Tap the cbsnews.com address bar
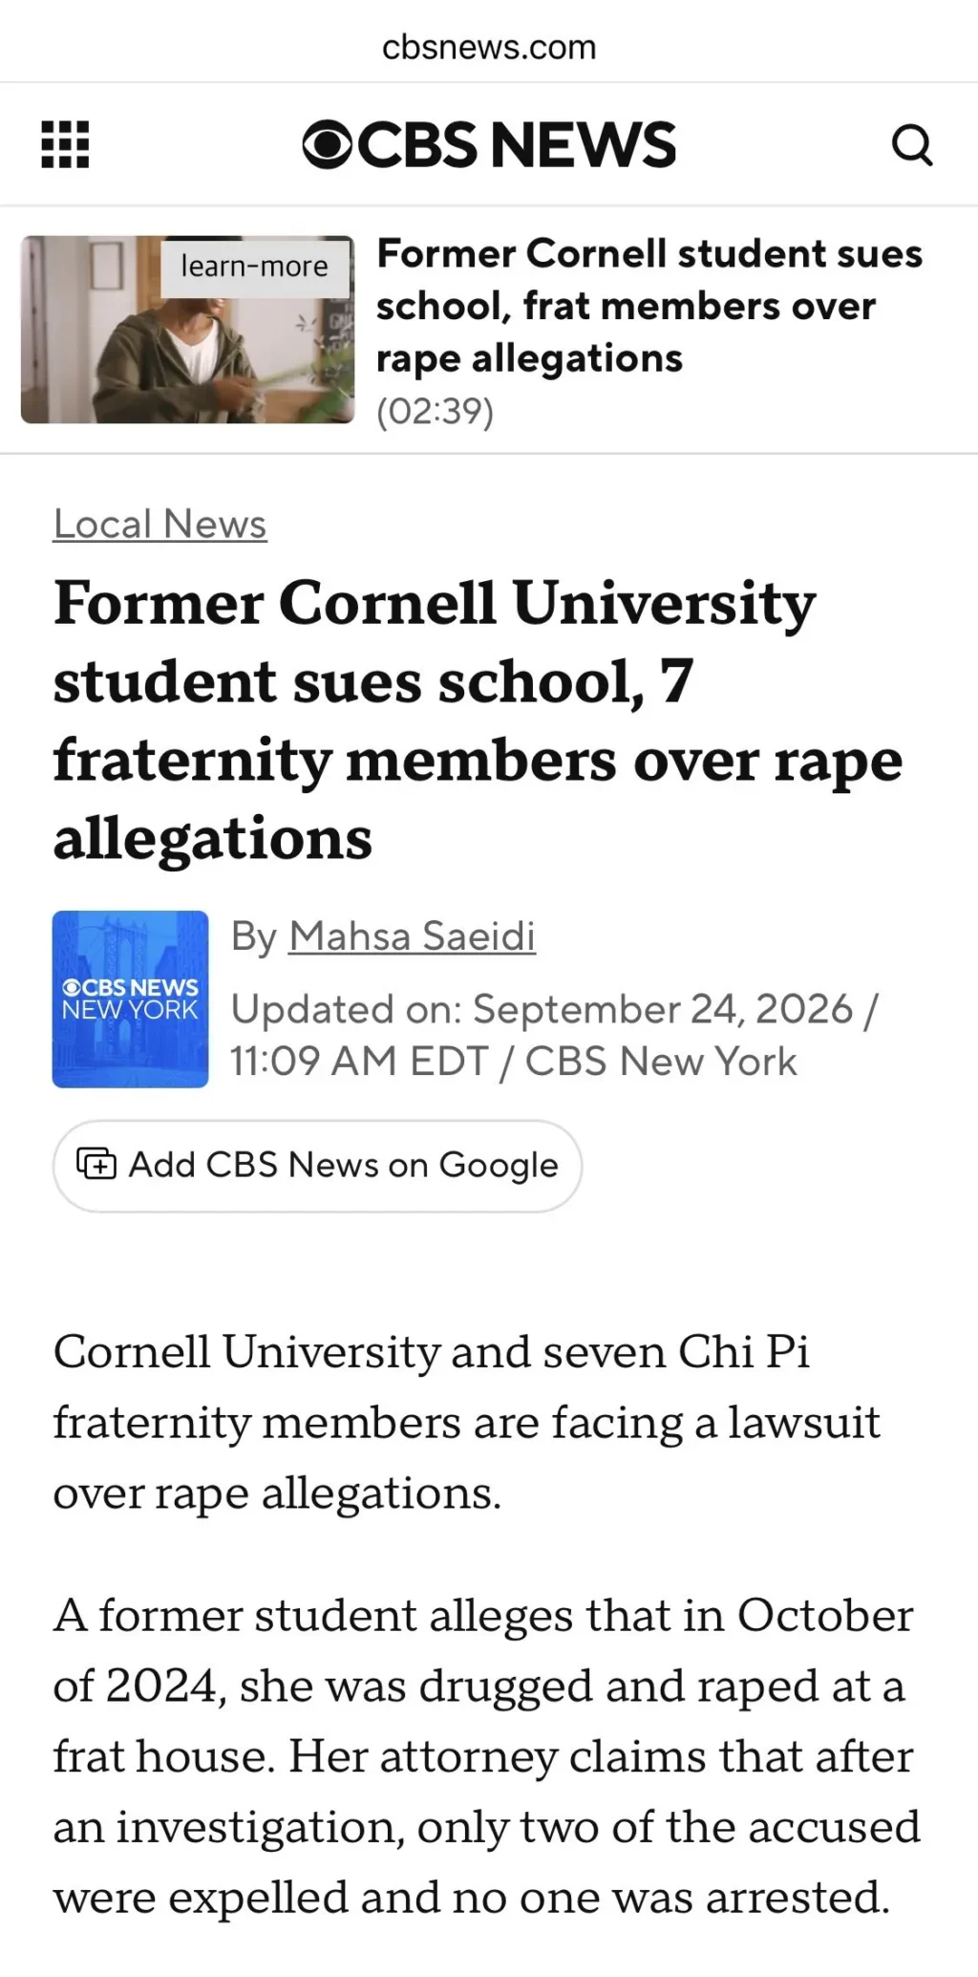This screenshot has width=978, height=1977. point(489,47)
